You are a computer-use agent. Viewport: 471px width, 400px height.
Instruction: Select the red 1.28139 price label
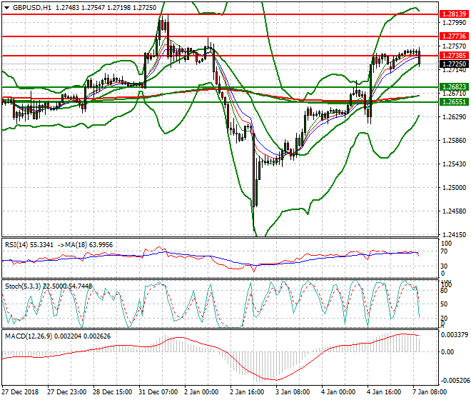point(454,14)
